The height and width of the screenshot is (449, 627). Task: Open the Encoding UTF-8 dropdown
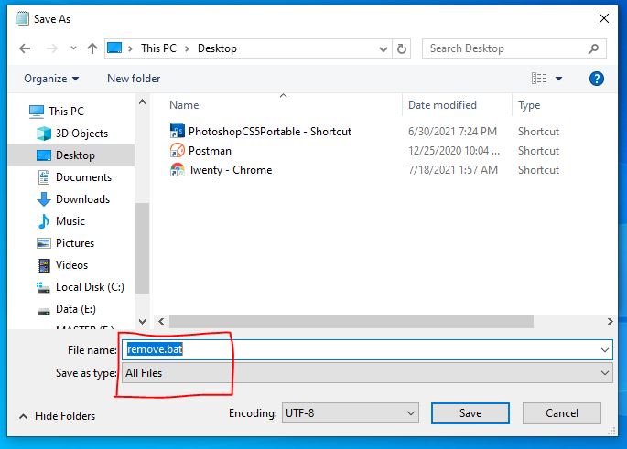(351, 413)
